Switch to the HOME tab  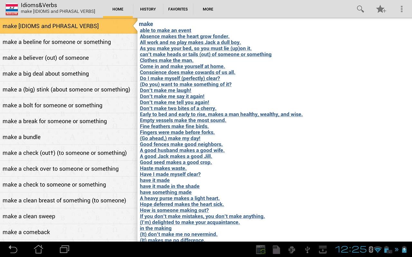pyautogui.click(x=118, y=9)
